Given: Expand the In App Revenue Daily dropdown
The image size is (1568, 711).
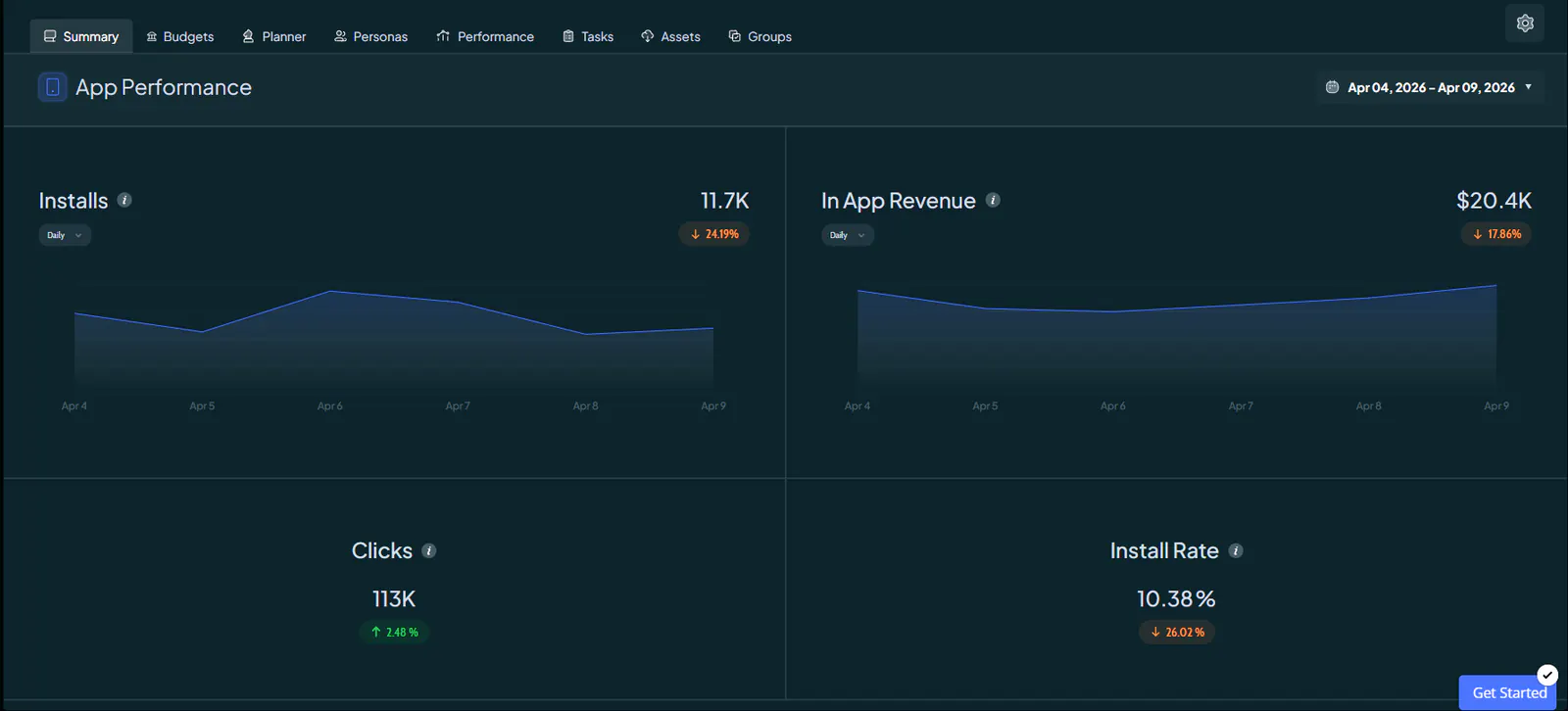Looking at the screenshot, I should (x=848, y=235).
